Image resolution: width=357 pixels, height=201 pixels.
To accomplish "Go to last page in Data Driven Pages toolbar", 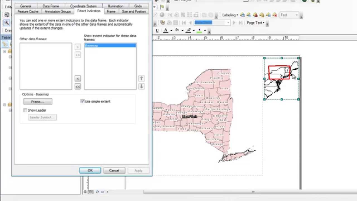I will (240, 23).
